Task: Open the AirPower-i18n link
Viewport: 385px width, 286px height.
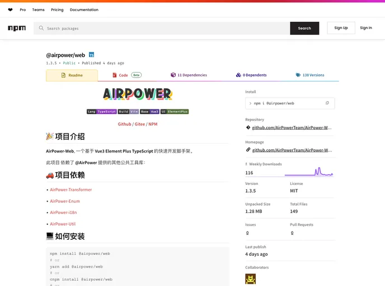Action: [63, 212]
